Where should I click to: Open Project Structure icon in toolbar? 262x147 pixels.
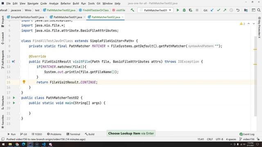click(x=246, y=10)
